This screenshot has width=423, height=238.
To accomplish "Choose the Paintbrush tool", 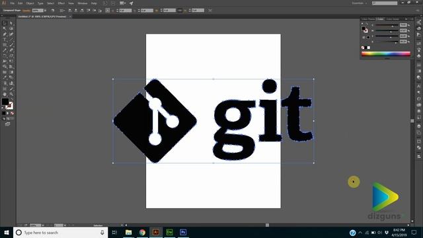I will (x=11, y=45).
